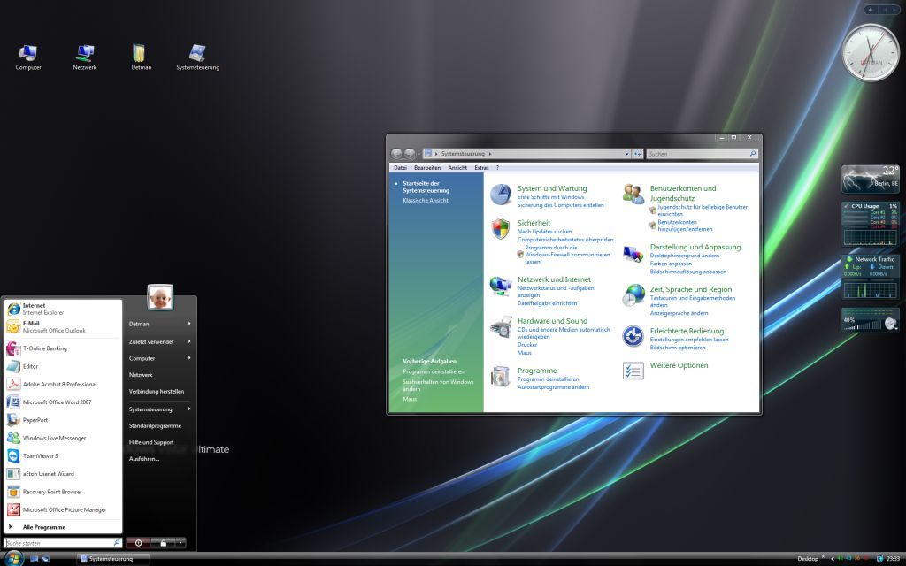Open Recovery Point Browser

coord(64,492)
